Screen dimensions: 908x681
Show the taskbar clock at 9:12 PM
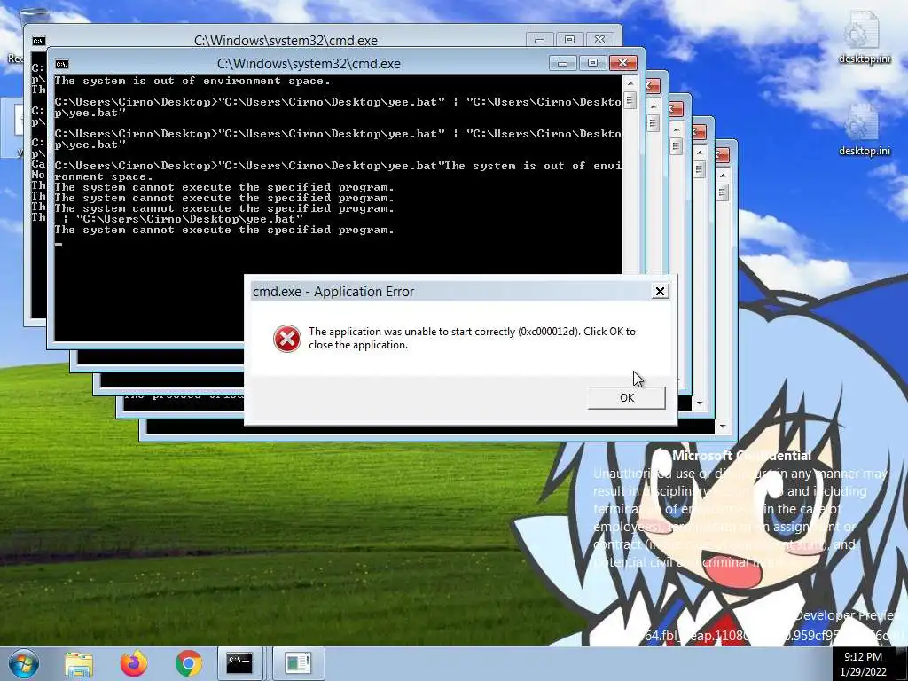(x=863, y=657)
